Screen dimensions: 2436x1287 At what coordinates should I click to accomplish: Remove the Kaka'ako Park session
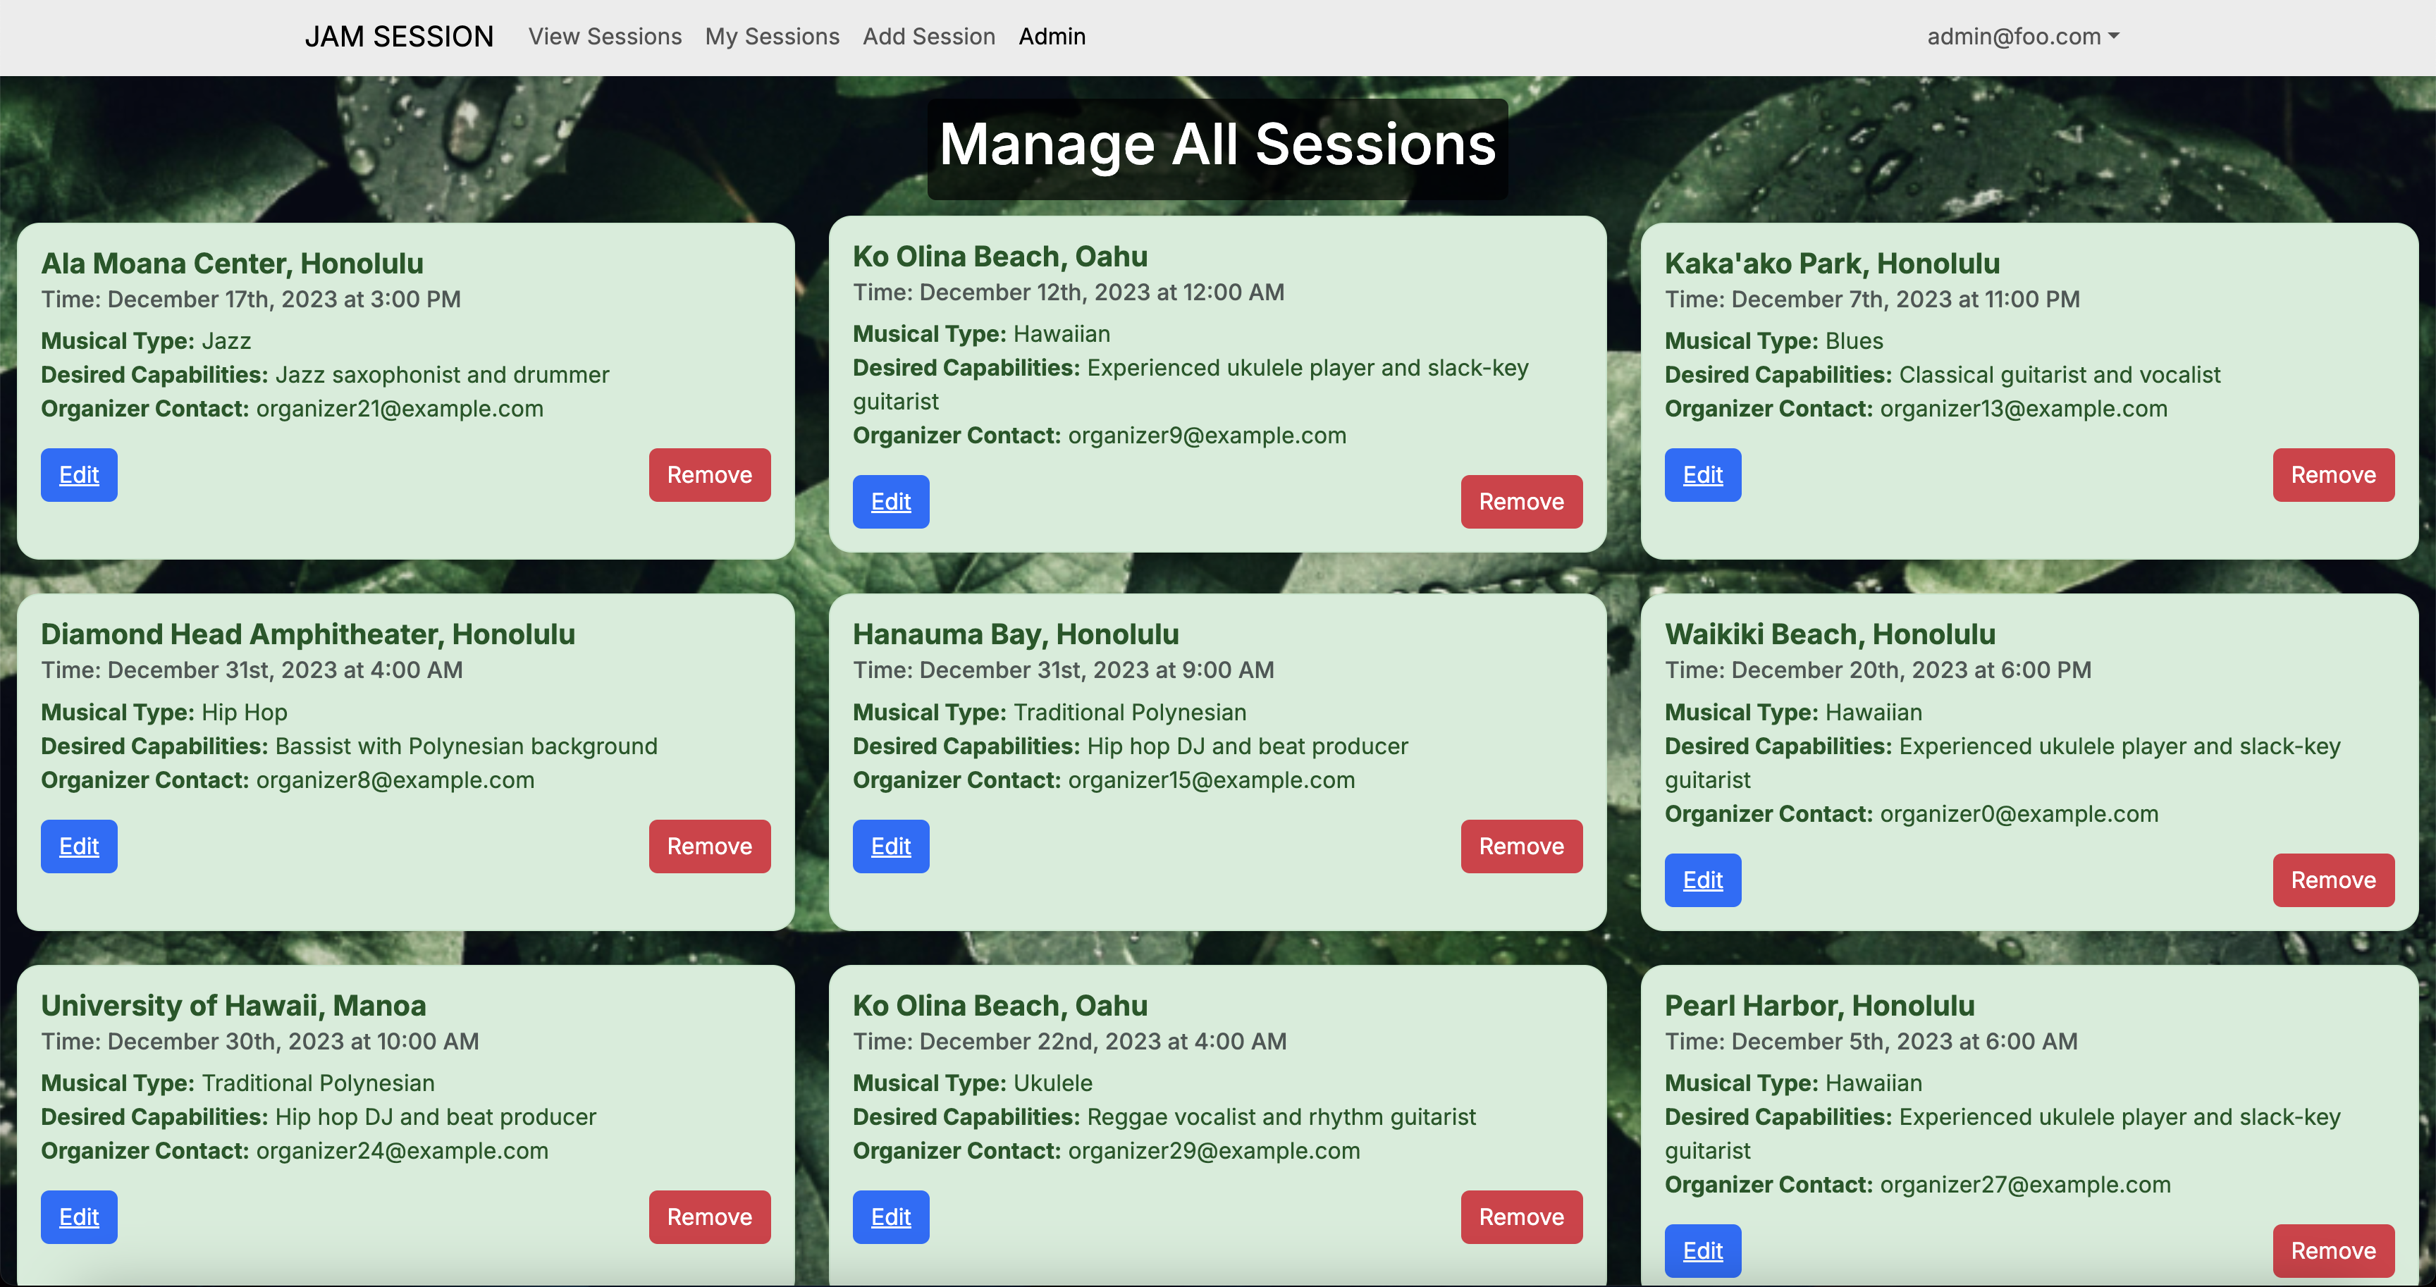pyautogui.click(x=2332, y=475)
